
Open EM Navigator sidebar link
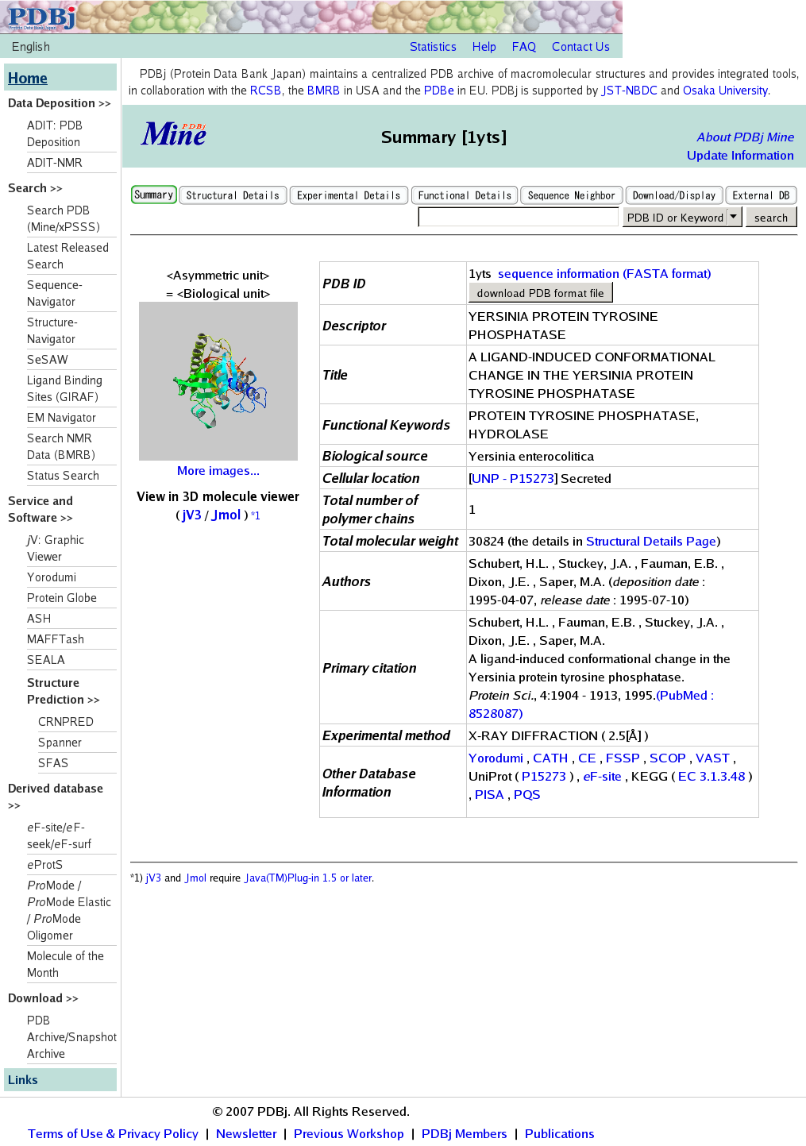(x=61, y=418)
